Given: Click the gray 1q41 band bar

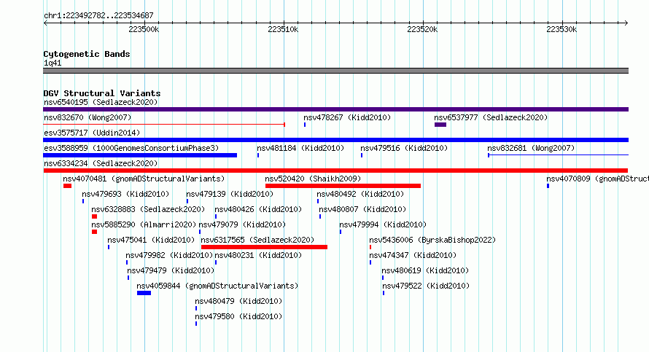Looking at the screenshot, I should point(335,71).
